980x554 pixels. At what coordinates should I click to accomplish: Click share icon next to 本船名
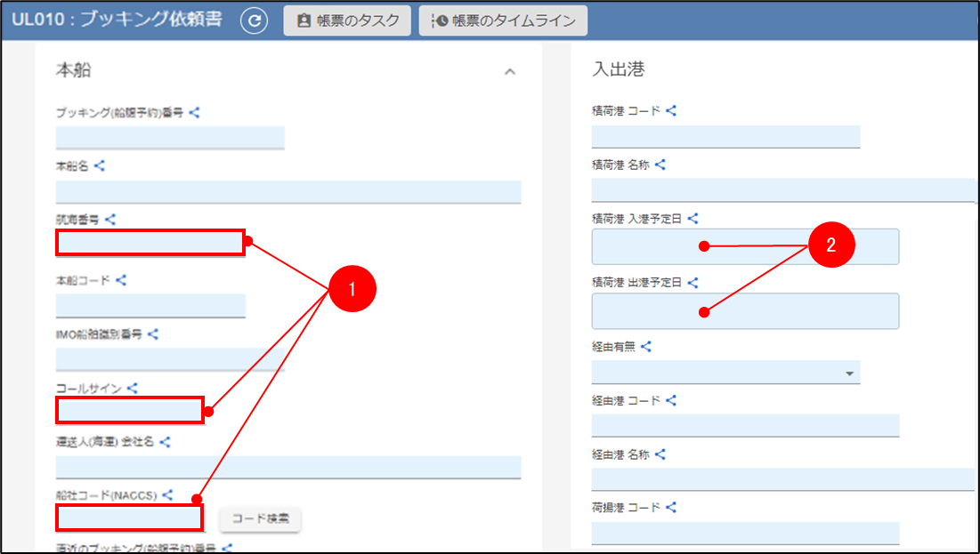pos(100,166)
